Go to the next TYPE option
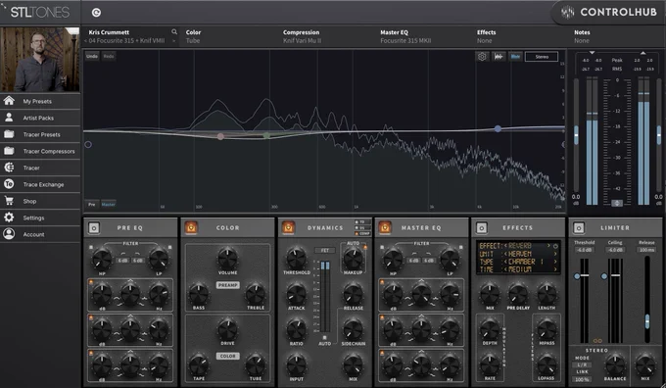 tap(554, 262)
